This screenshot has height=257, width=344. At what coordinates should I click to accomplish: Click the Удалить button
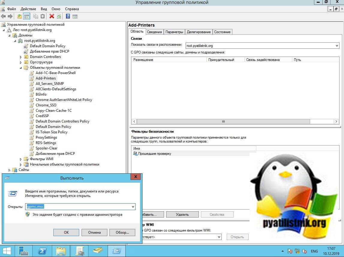(182, 215)
